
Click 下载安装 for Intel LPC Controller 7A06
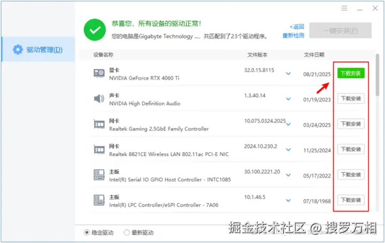coord(351,200)
